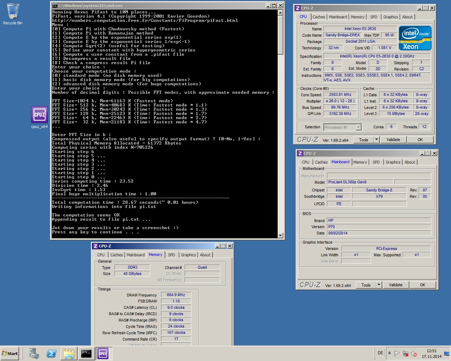Open the Start menu

pyautogui.click(x=10, y=353)
